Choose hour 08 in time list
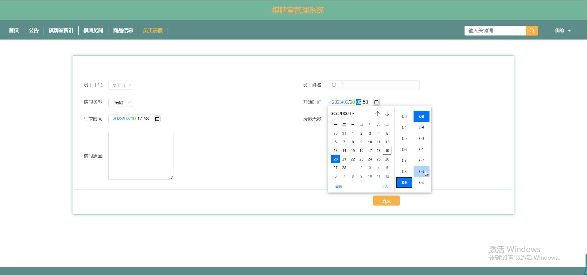Viewport: 587px width, 275px height. (404, 171)
